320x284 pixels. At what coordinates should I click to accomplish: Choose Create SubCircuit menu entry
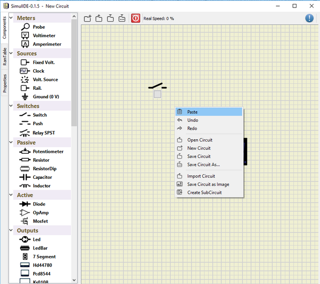[209, 192]
